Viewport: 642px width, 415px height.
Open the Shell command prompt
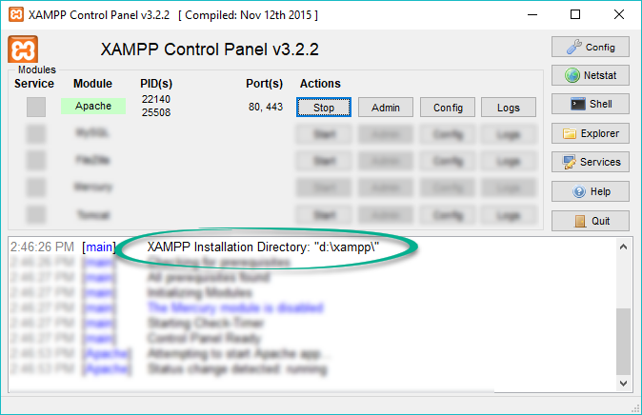tap(590, 105)
